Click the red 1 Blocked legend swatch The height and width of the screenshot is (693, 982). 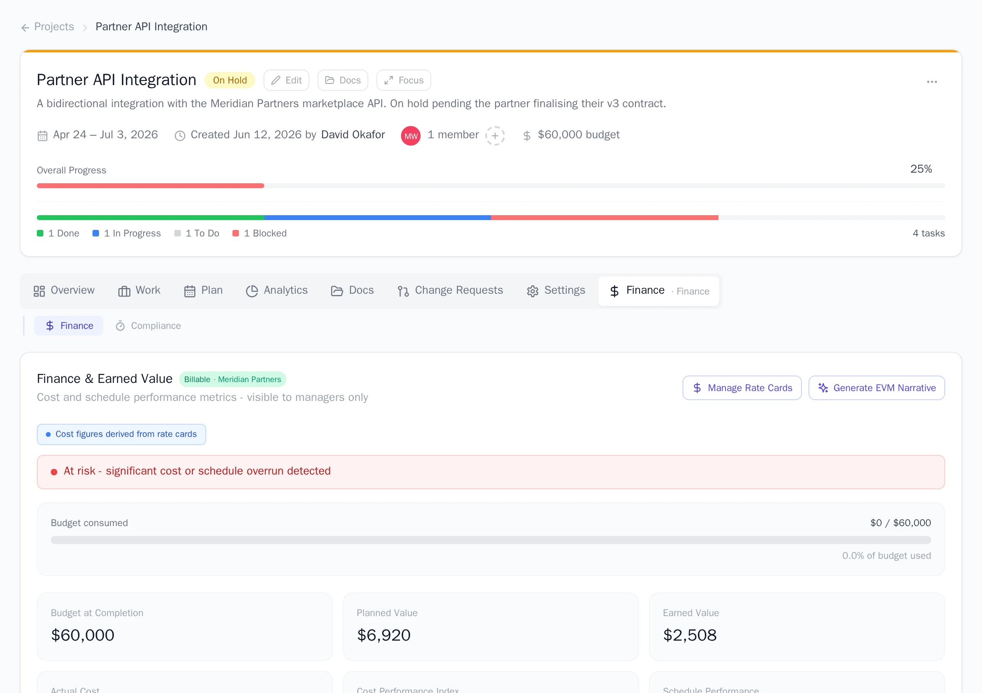[x=236, y=234]
